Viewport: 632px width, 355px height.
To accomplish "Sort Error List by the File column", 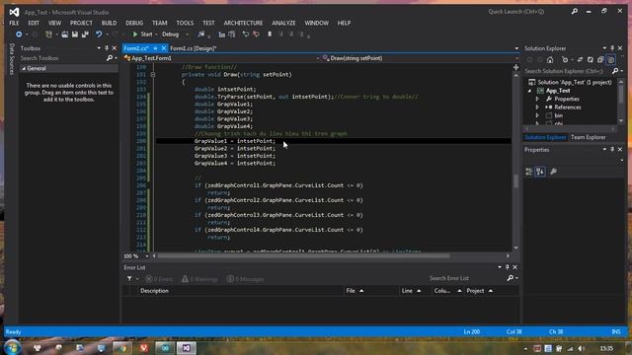I will [x=370, y=291].
